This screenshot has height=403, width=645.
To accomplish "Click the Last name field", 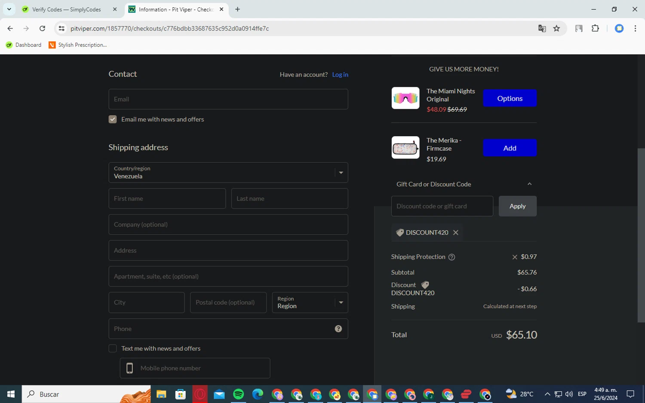I will coord(289,198).
